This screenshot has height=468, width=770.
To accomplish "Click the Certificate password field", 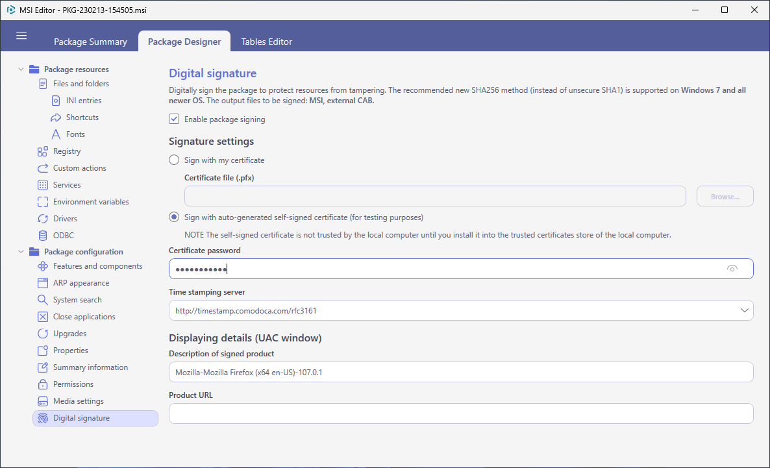I will tap(460, 269).
